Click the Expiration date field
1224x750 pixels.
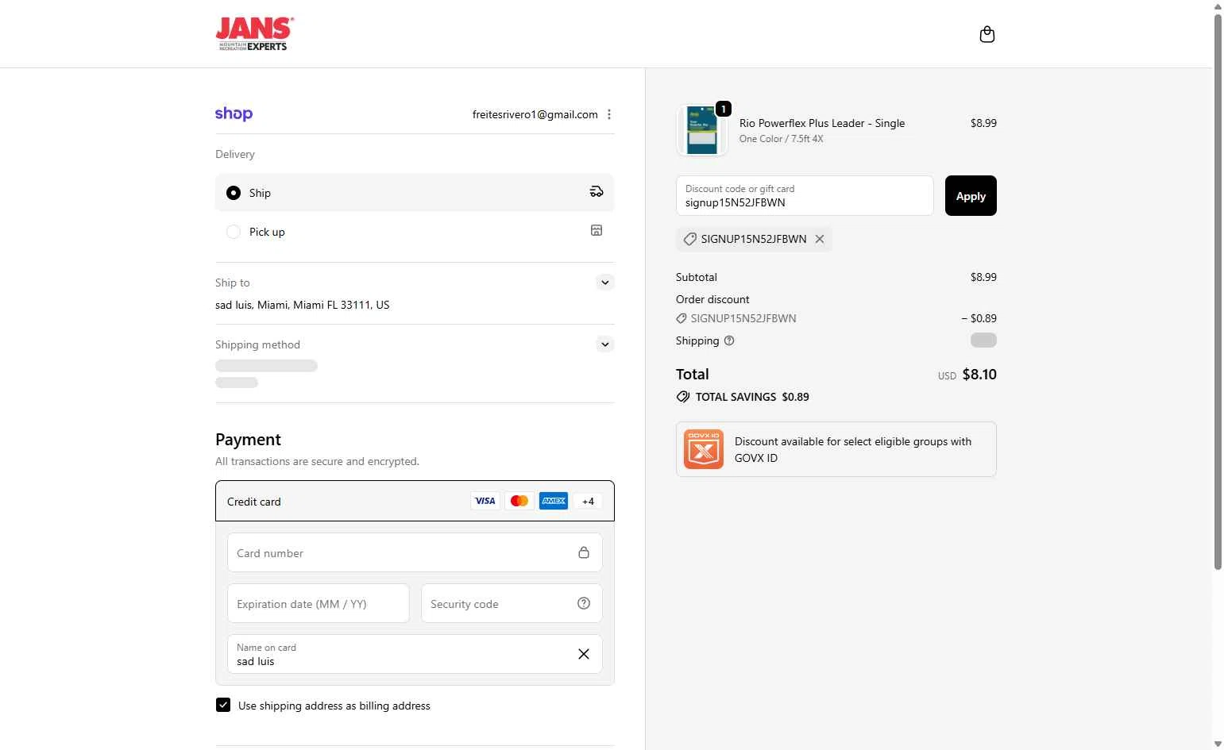[319, 603]
